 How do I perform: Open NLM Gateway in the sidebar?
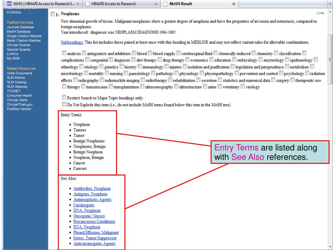tap(17, 87)
